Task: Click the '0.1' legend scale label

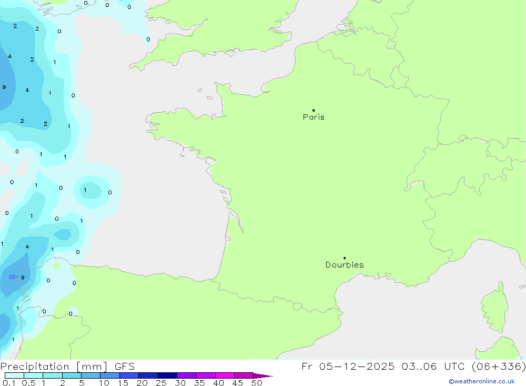Action: tap(9, 383)
